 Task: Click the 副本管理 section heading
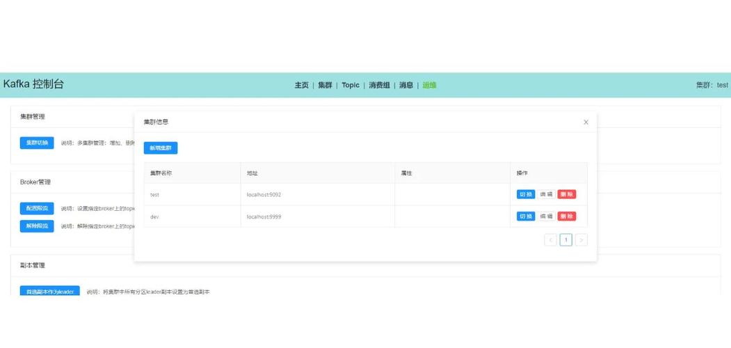point(33,265)
